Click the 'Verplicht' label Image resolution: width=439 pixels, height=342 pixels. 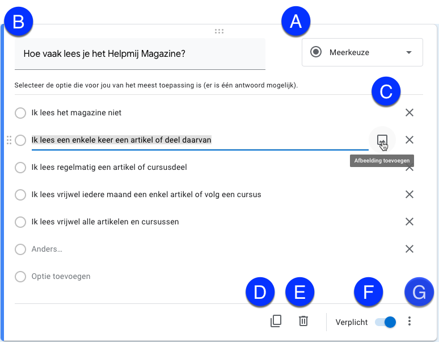coord(351,322)
